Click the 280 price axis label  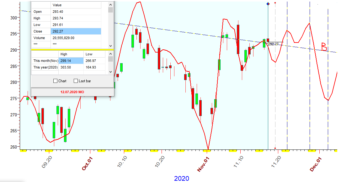pyautogui.click(x=13, y=82)
